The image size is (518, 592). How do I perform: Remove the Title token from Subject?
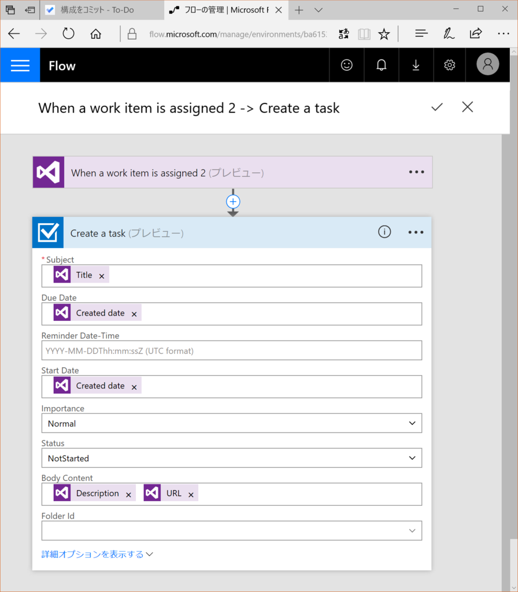pyautogui.click(x=102, y=276)
